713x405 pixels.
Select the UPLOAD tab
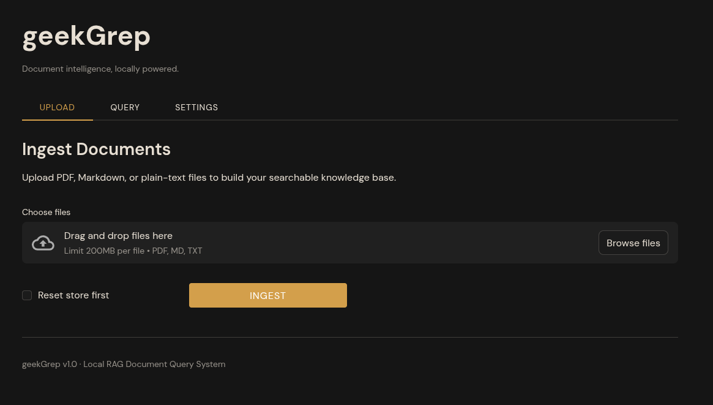pyautogui.click(x=57, y=107)
